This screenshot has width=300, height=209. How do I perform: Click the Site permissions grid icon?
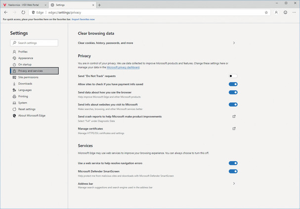[x=14, y=77]
